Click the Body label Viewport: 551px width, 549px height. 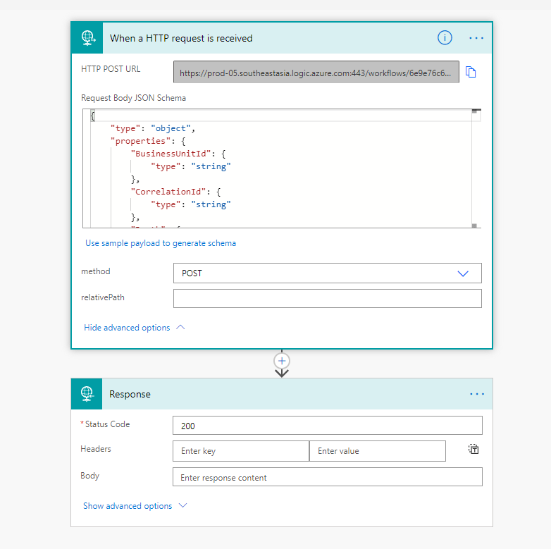(x=90, y=476)
